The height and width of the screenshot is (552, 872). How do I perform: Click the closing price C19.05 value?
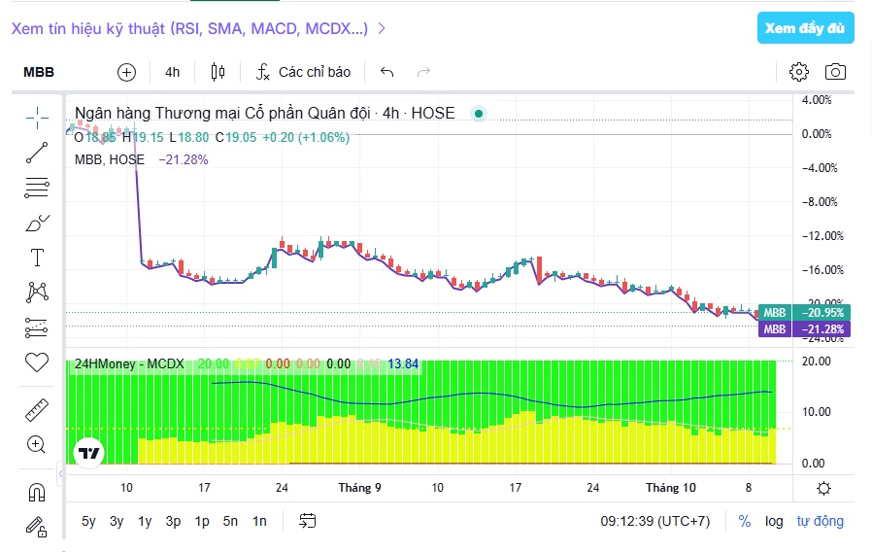[236, 137]
